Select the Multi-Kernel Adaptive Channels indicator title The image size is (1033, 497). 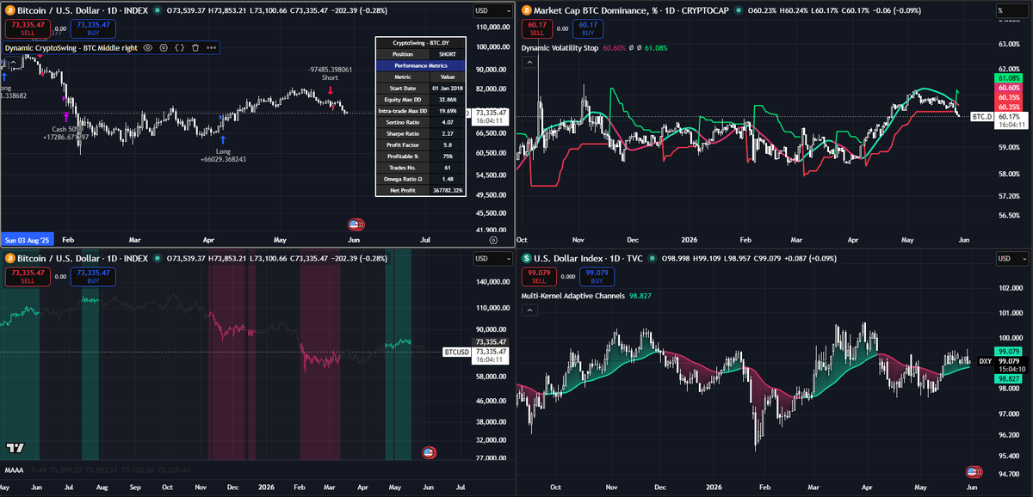(x=575, y=296)
